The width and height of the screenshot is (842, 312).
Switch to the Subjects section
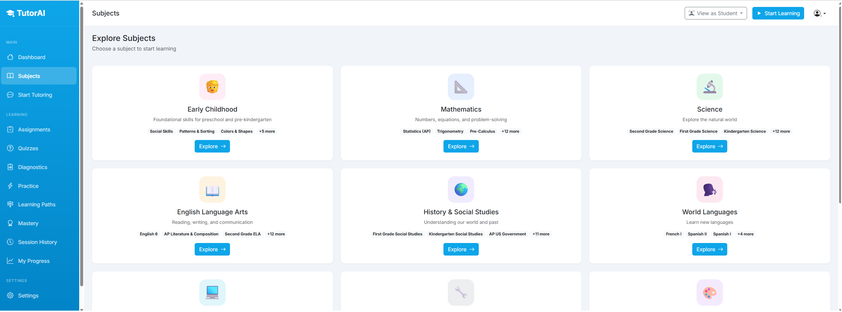tap(29, 76)
